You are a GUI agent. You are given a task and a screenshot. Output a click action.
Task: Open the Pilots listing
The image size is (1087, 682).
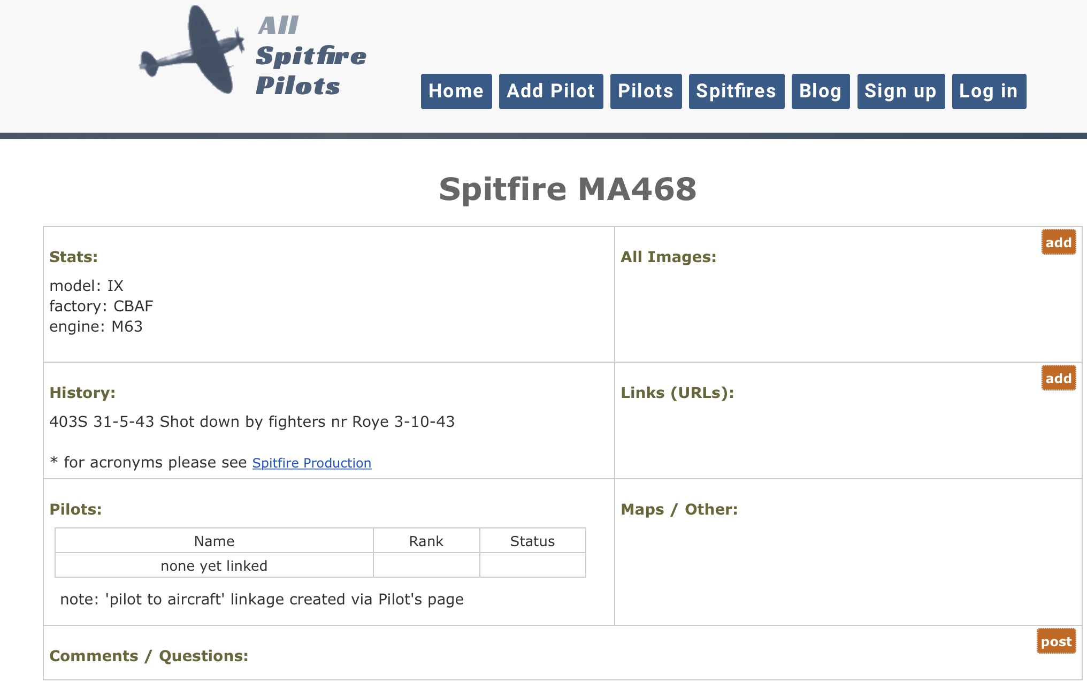[646, 91]
